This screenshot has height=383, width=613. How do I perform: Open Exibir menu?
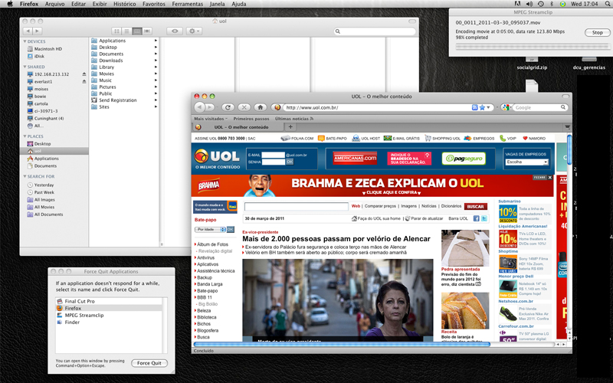(100, 4)
